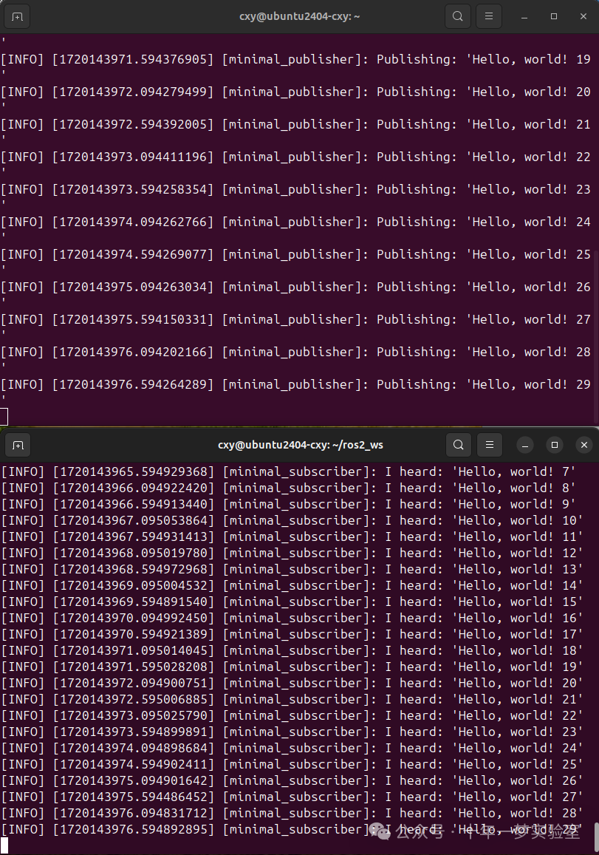Click the subscriber line "I heard: 'Hello, world! 8'"

(x=289, y=488)
